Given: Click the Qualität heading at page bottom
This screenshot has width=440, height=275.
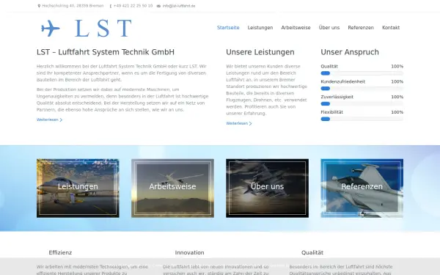Looking at the screenshot, I should coord(312,252).
